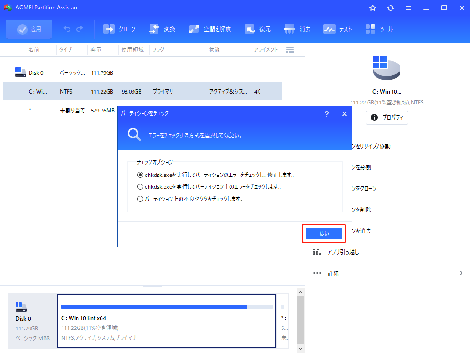Select chkdsk.exe check errors only option
The height and width of the screenshot is (353, 470).
209,187
